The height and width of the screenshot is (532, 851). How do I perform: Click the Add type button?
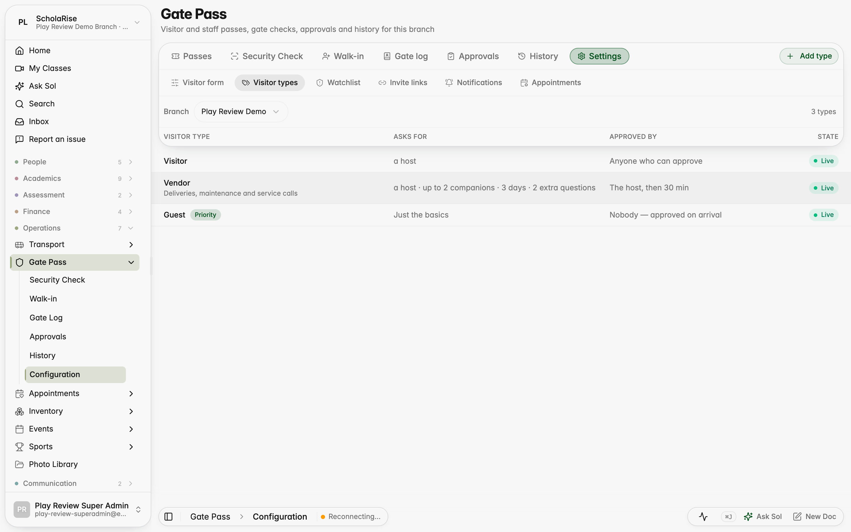(x=809, y=56)
